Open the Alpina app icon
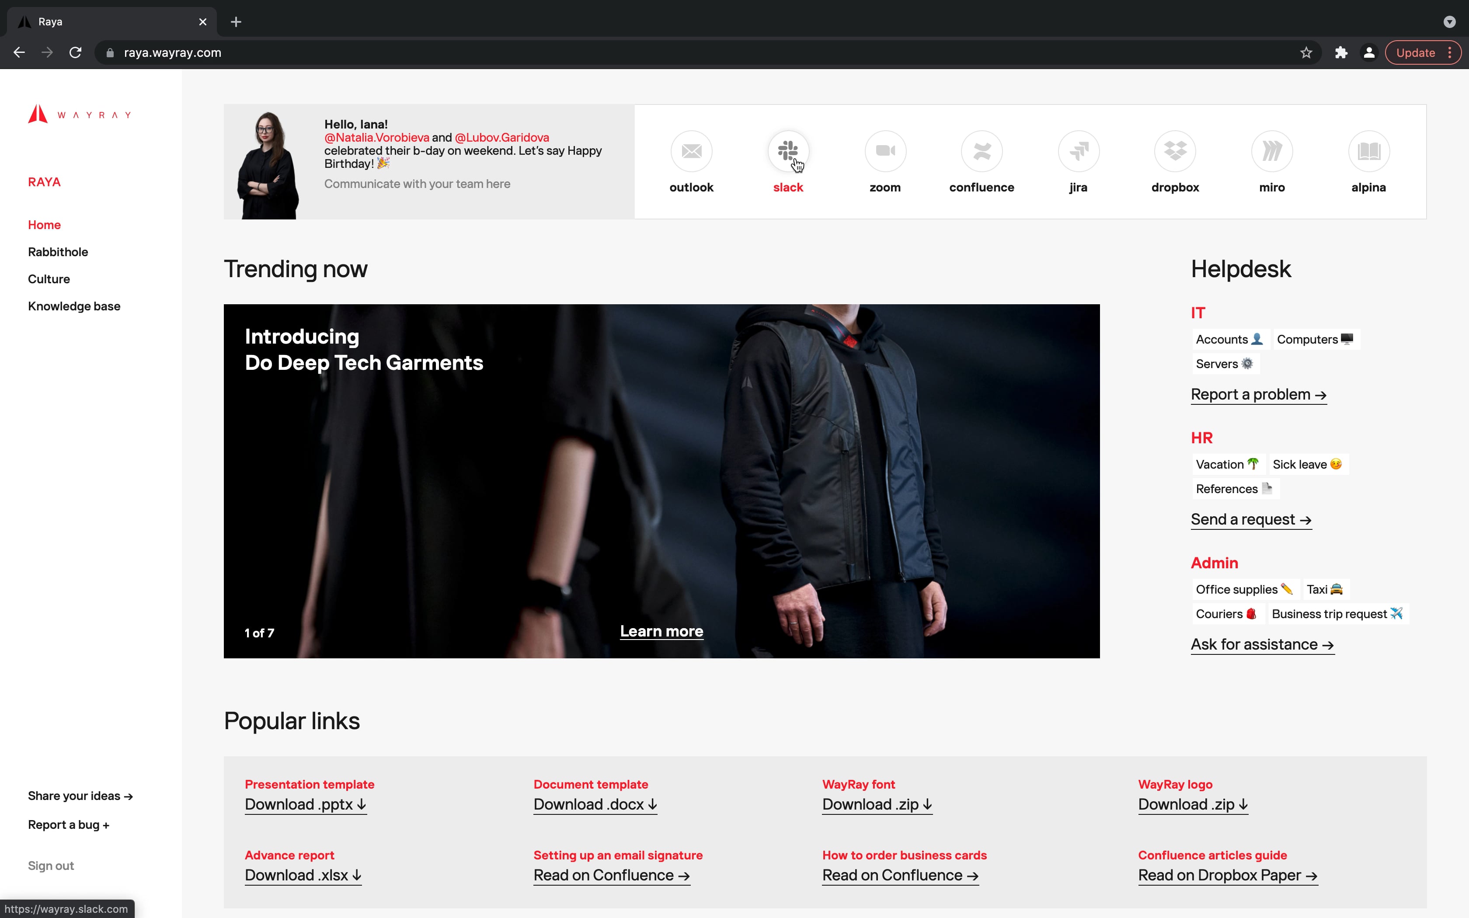This screenshot has height=918, width=1469. coord(1368,151)
